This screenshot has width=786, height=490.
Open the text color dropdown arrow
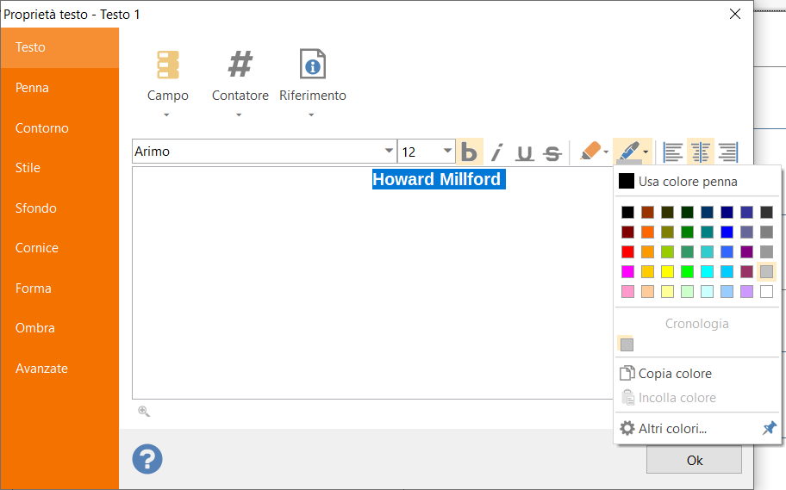tap(646, 152)
